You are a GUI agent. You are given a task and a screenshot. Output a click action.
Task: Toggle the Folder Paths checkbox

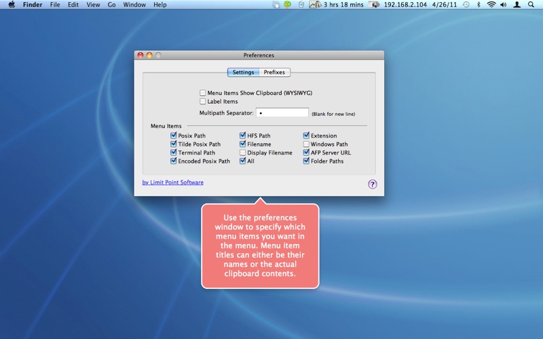[306, 161]
